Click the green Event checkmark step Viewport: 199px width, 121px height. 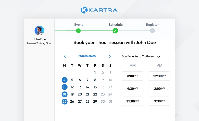pyautogui.click(x=78, y=31)
